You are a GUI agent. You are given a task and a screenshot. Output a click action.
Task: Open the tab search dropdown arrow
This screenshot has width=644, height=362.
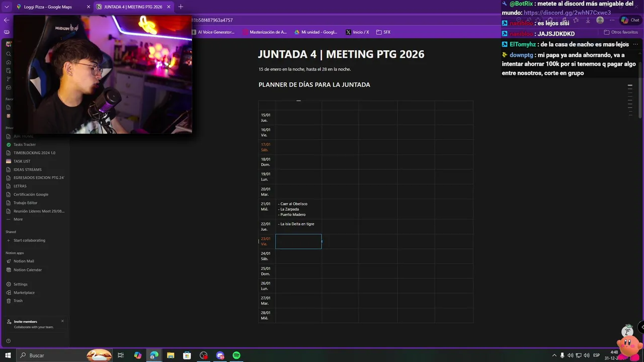click(x=6, y=7)
